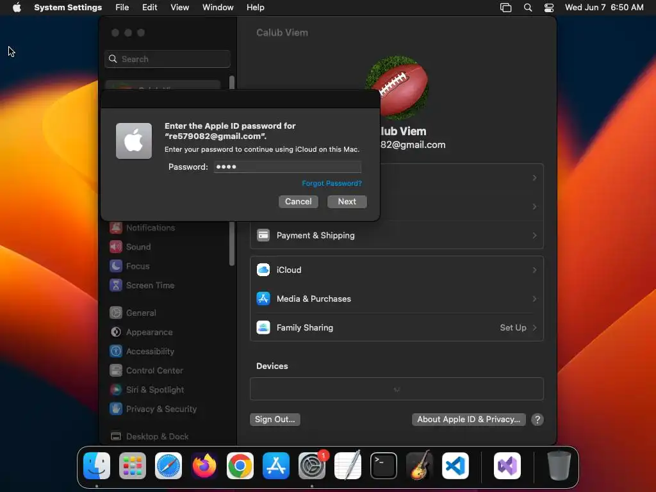This screenshot has width=656, height=492.
Task: Open the Trash in the Dock
Action: (x=559, y=466)
